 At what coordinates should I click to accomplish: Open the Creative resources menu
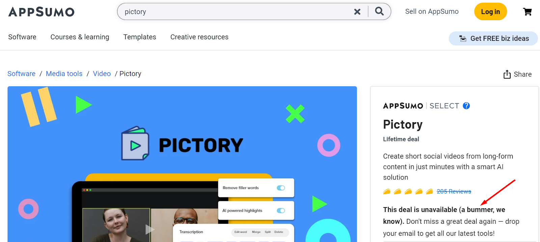pyautogui.click(x=199, y=37)
